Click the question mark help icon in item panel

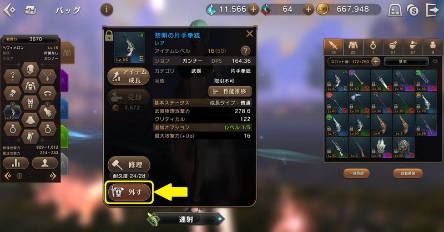click(x=245, y=51)
